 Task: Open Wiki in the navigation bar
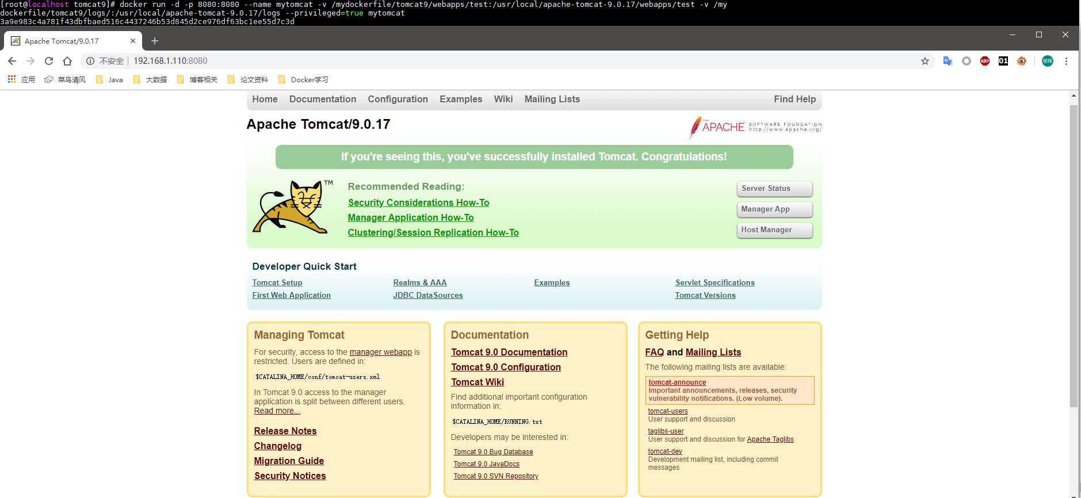click(x=503, y=99)
